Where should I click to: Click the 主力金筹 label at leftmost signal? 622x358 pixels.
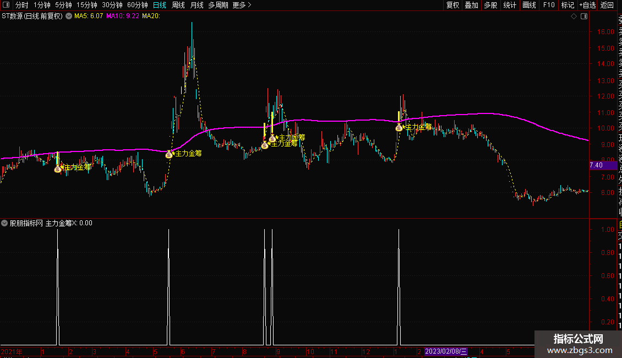tap(78, 167)
